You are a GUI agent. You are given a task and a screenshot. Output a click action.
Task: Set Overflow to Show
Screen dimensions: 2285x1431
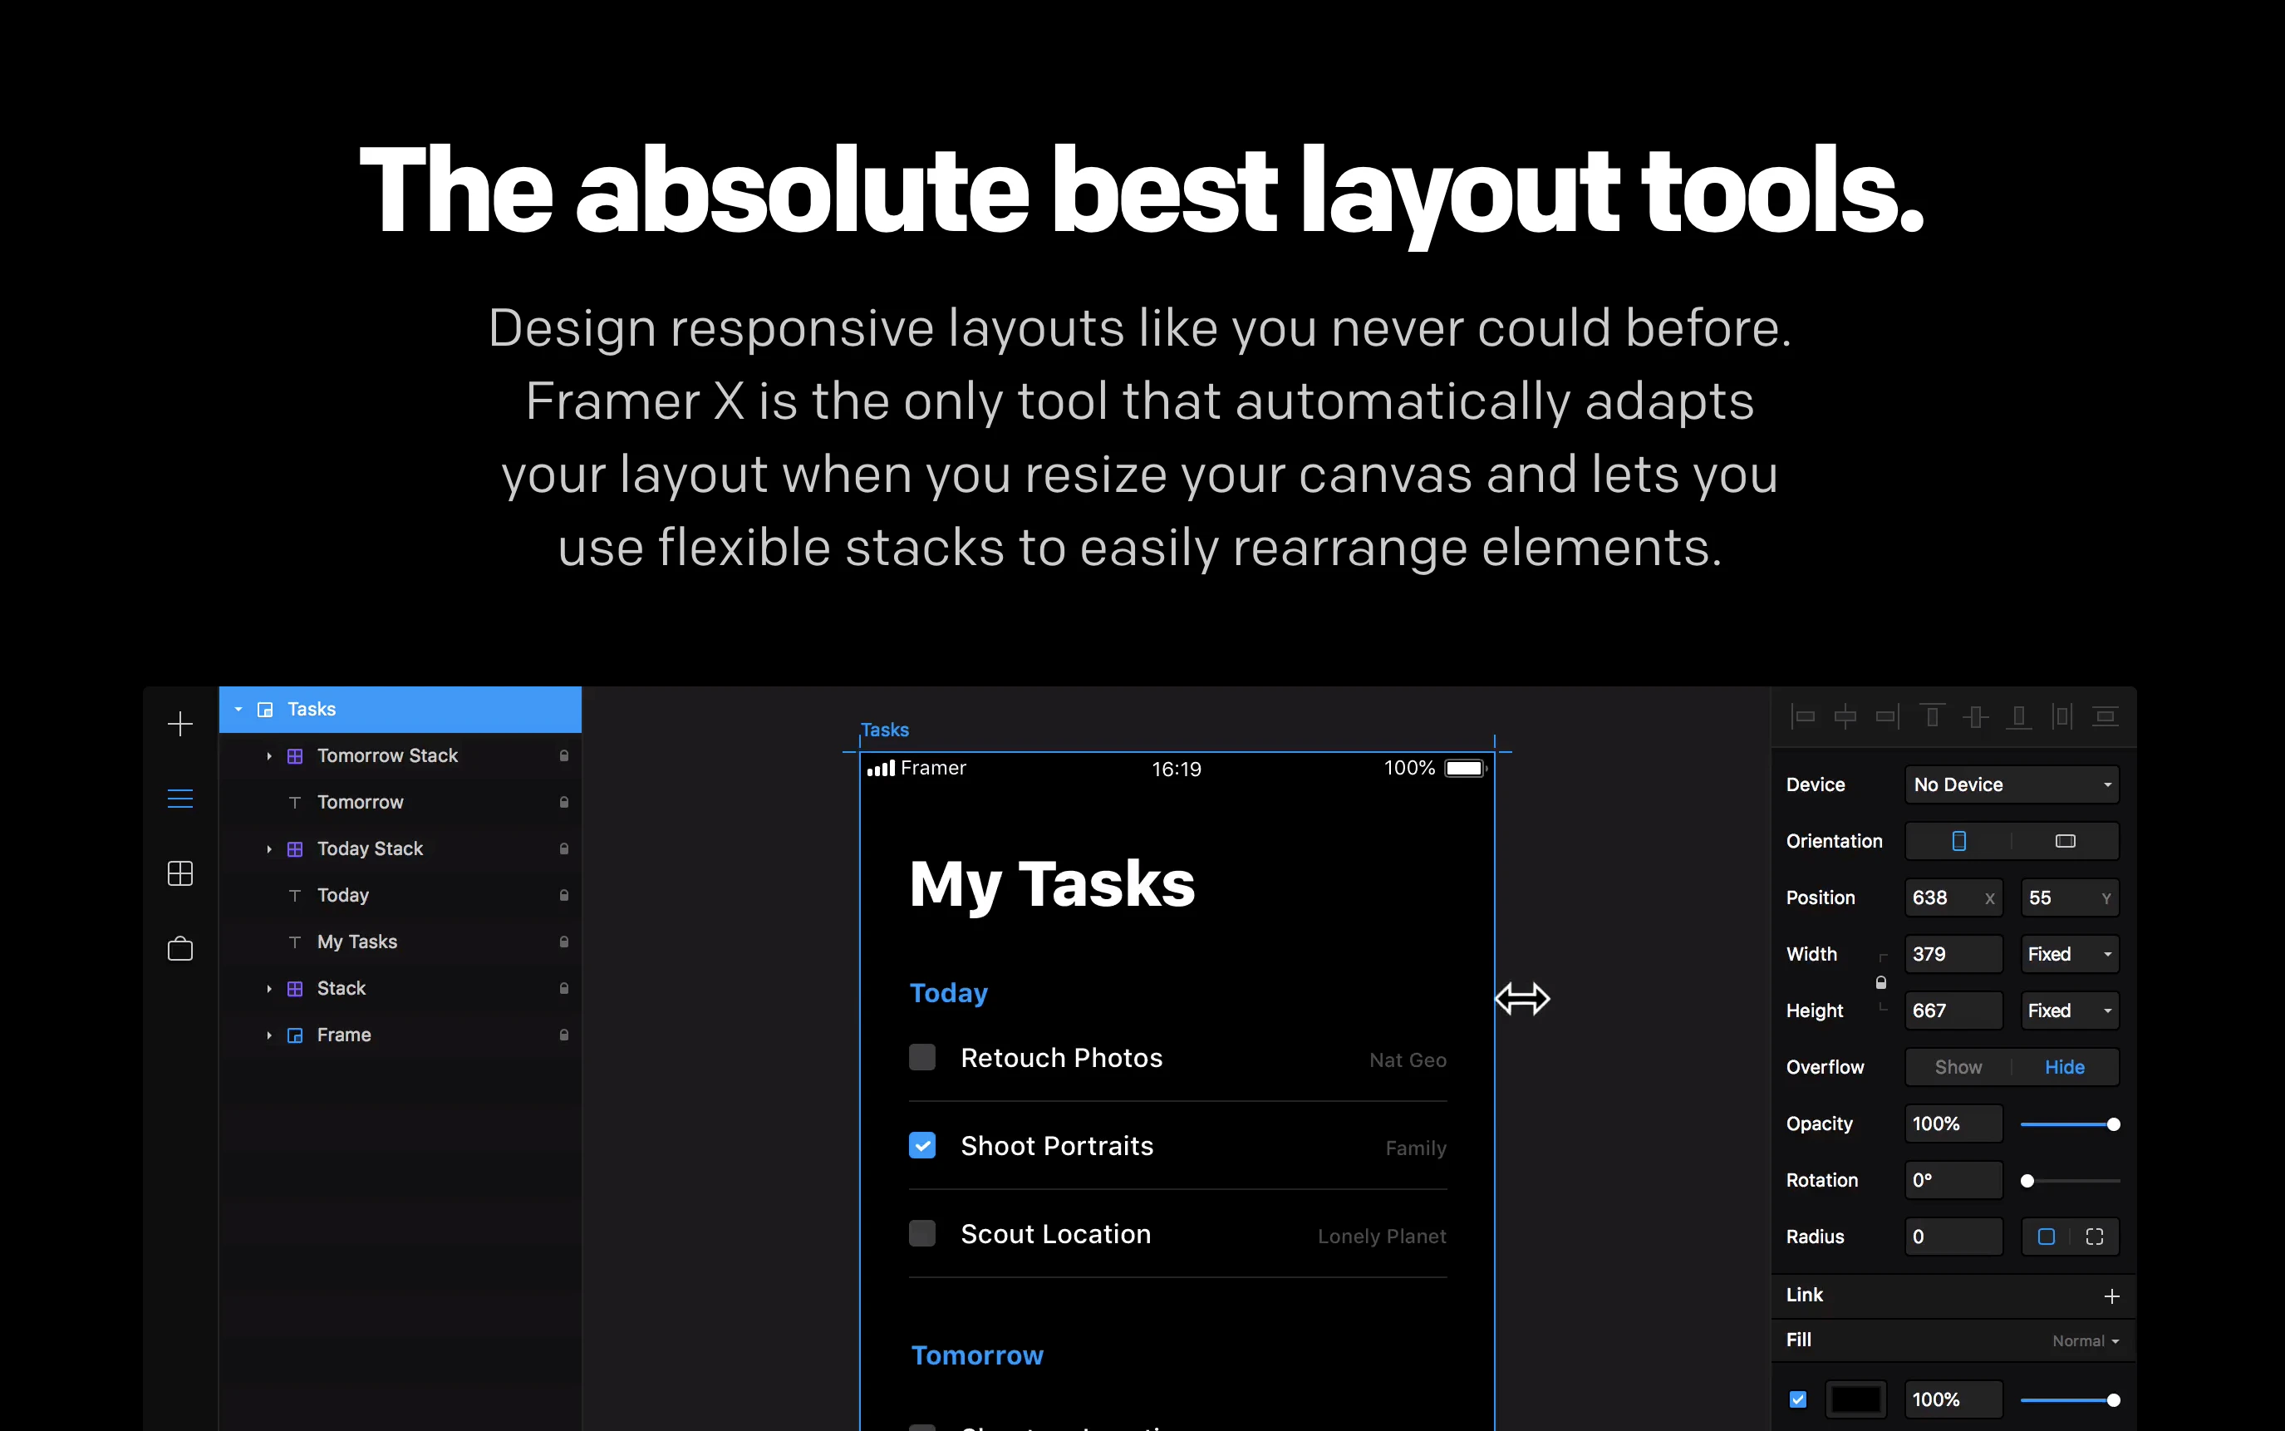pyautogui.click(x=1958, y=1068)
